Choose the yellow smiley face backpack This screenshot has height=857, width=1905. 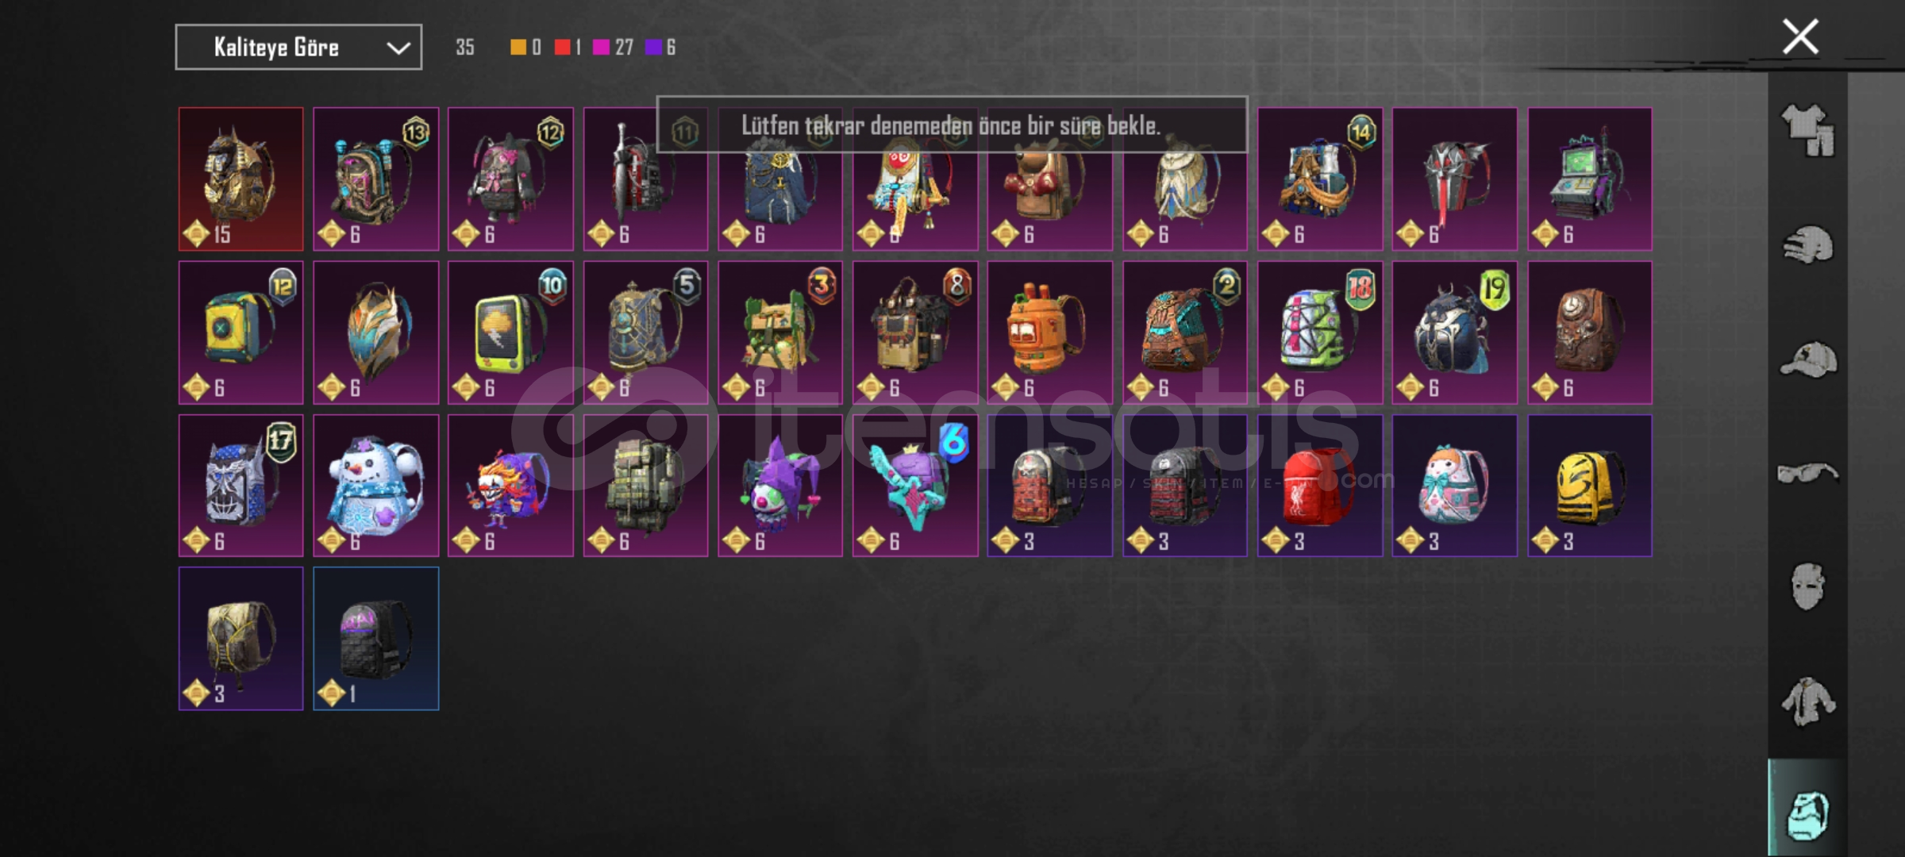click(x=1590, y=486)
